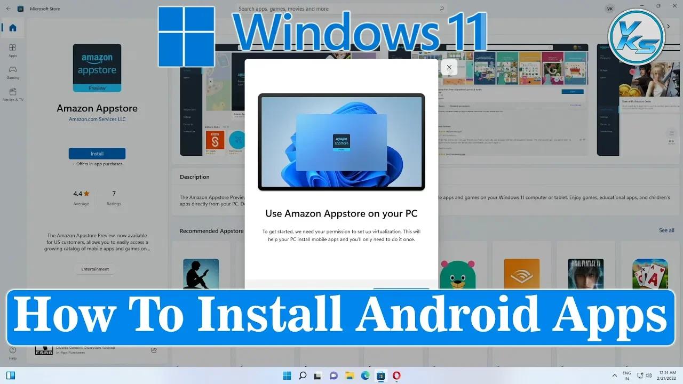Launch Opera browser from the taskbar
Screen dimensions: 683x384
click(396, 376)
